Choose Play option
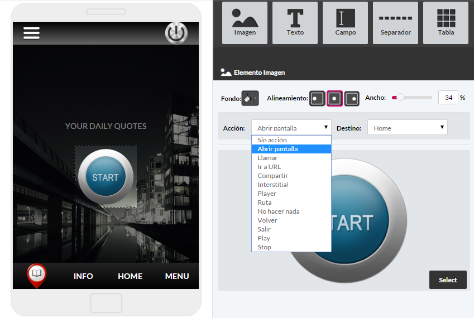The height and width of the screenshot is (318, 474). 291,238
